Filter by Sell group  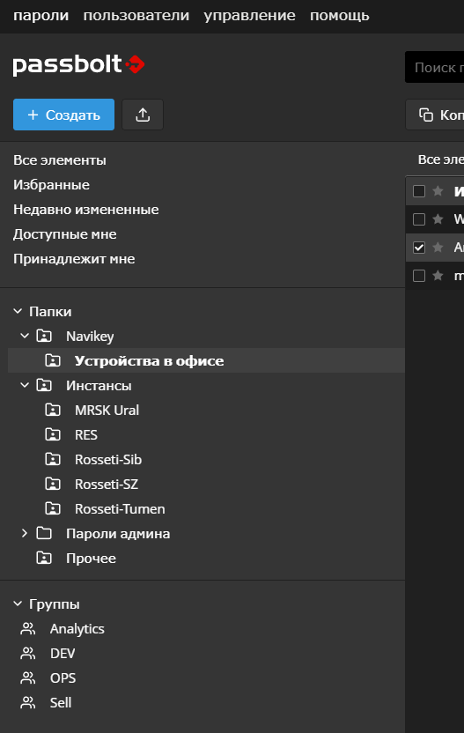tap(61, 703)
